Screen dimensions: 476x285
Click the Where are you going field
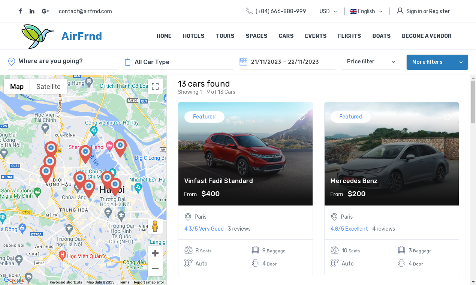pyautogui.click(x=62, y=61)
